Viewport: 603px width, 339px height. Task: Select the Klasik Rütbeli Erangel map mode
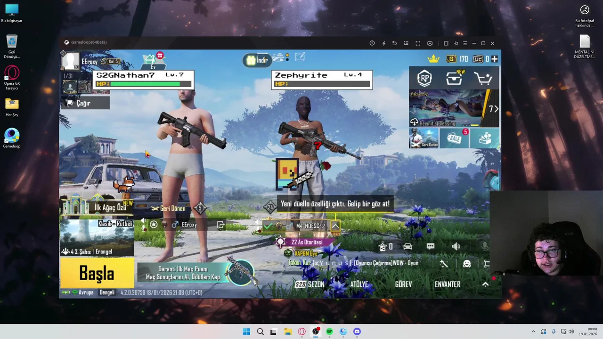click(97, 237)
